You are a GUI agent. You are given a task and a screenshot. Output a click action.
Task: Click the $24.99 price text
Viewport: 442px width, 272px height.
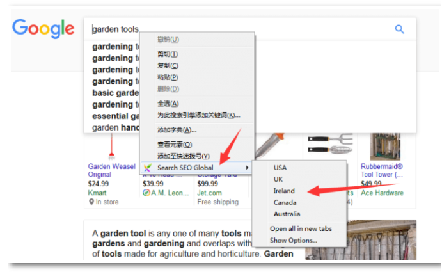[99, 184]
